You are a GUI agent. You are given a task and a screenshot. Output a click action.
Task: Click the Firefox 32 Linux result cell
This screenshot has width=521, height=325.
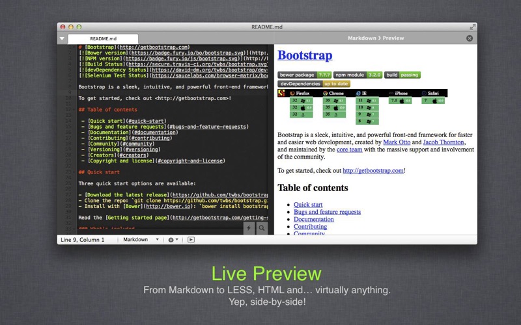pyautogui.click(x=301, y=114)
